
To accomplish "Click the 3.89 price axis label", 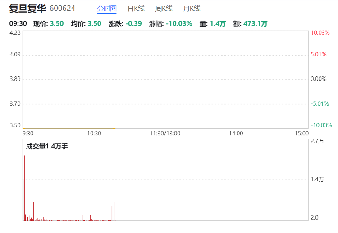I will [x=15, y=79].
